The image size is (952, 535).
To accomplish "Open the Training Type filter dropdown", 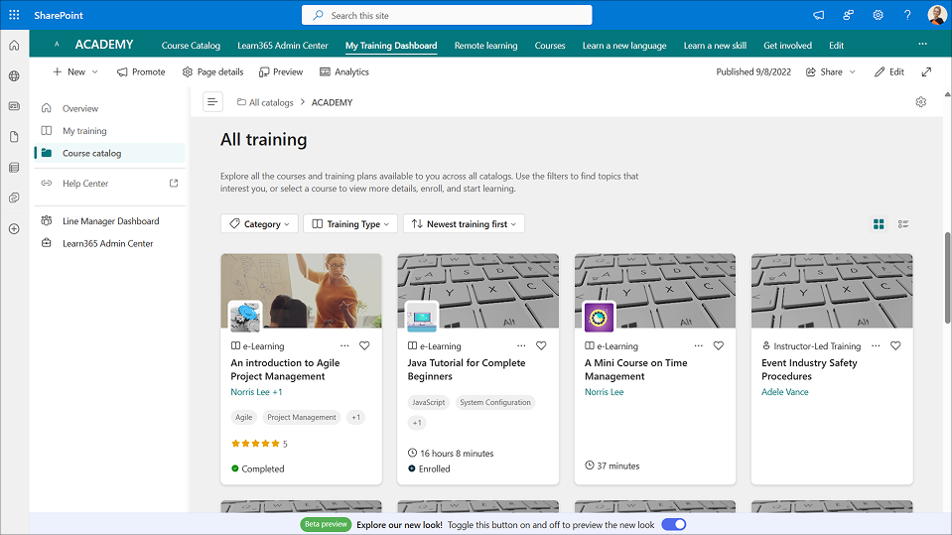I will click(x=350, y=224).
